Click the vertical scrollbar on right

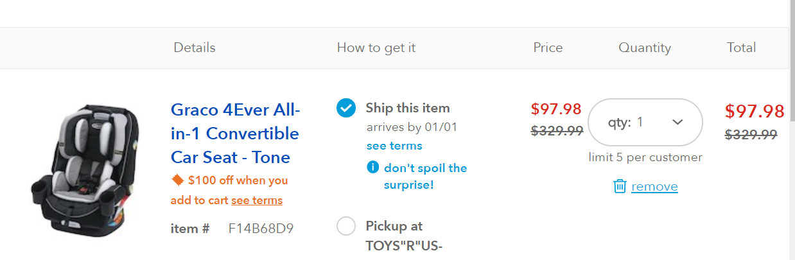click(792, 128)
